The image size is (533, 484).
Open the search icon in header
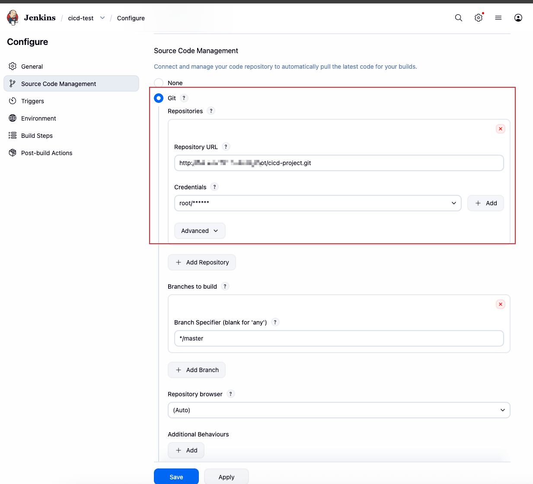pos(459,18)
